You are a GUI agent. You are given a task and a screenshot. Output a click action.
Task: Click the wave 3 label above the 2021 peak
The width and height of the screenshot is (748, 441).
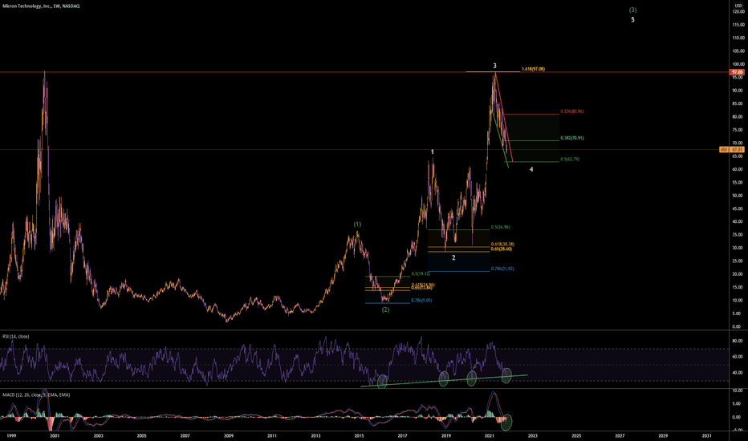(x=494, y=66)
